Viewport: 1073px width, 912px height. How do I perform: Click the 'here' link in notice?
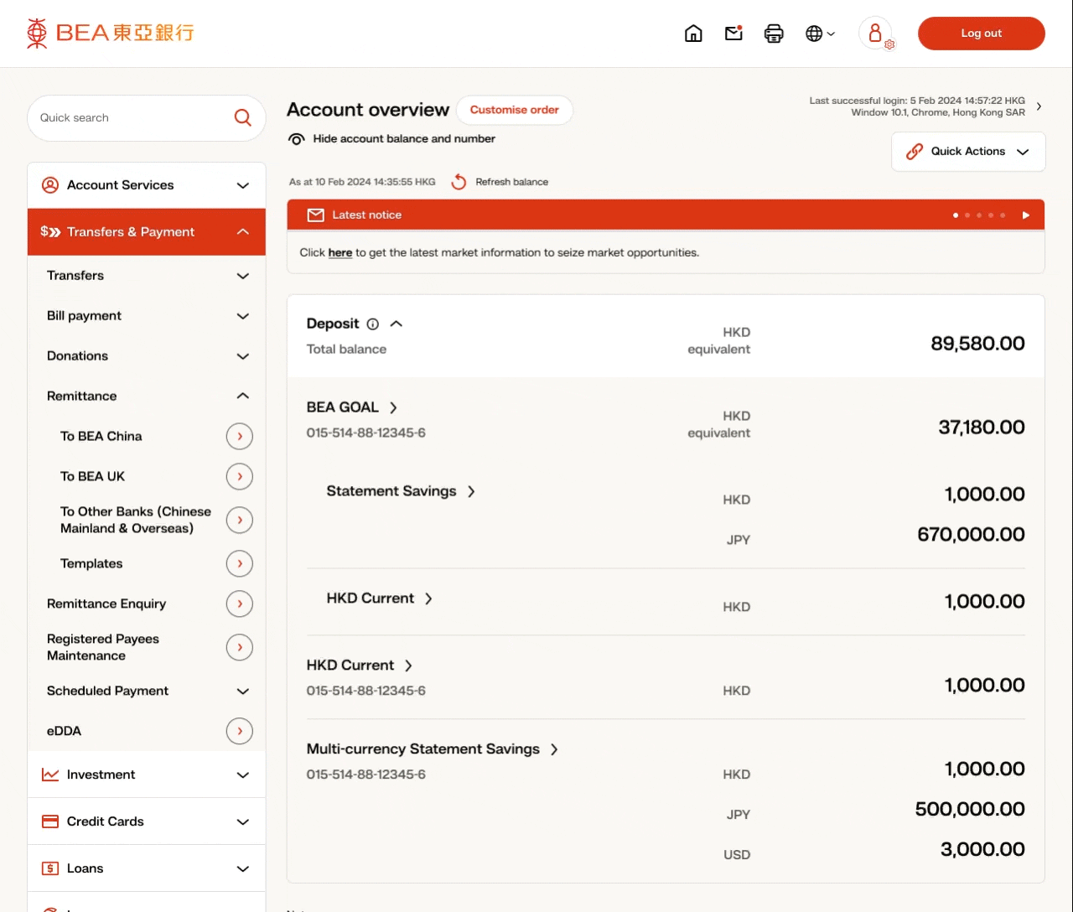pyautogui.click(x=340, y=252)
